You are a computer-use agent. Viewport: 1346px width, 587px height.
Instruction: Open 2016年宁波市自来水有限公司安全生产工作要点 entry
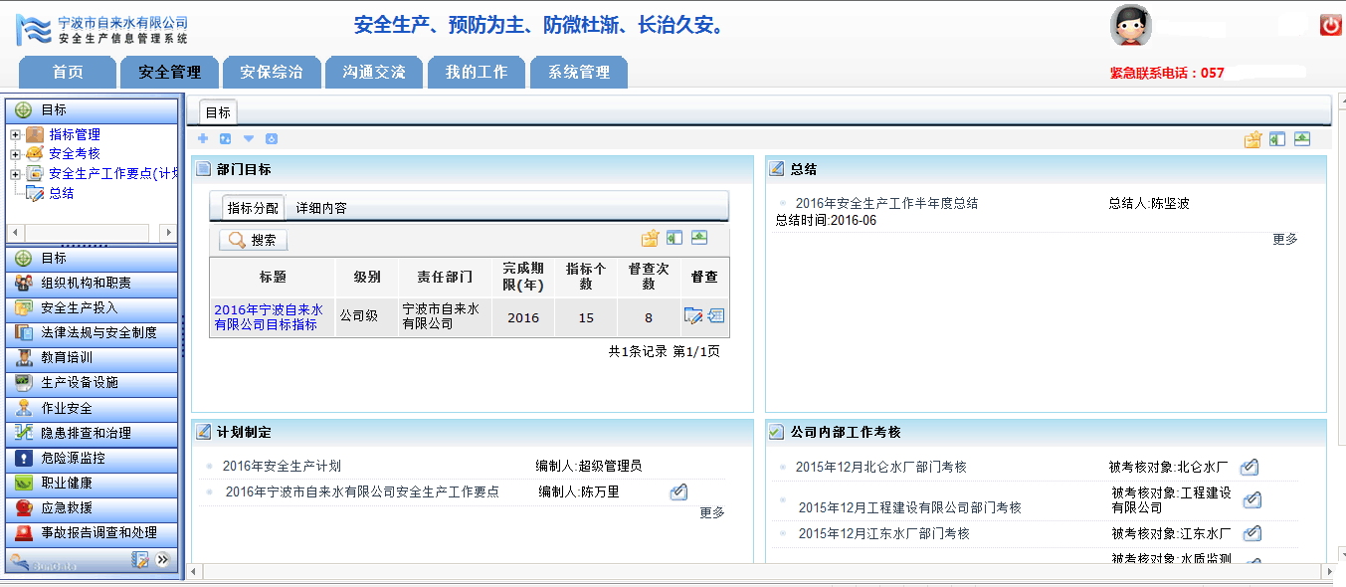[x=362, y=491]
